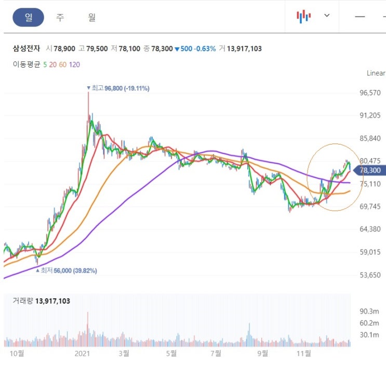Click the 59,015 price axis label
The height and width of the screenshot is (365, 386).
[370, 252]
